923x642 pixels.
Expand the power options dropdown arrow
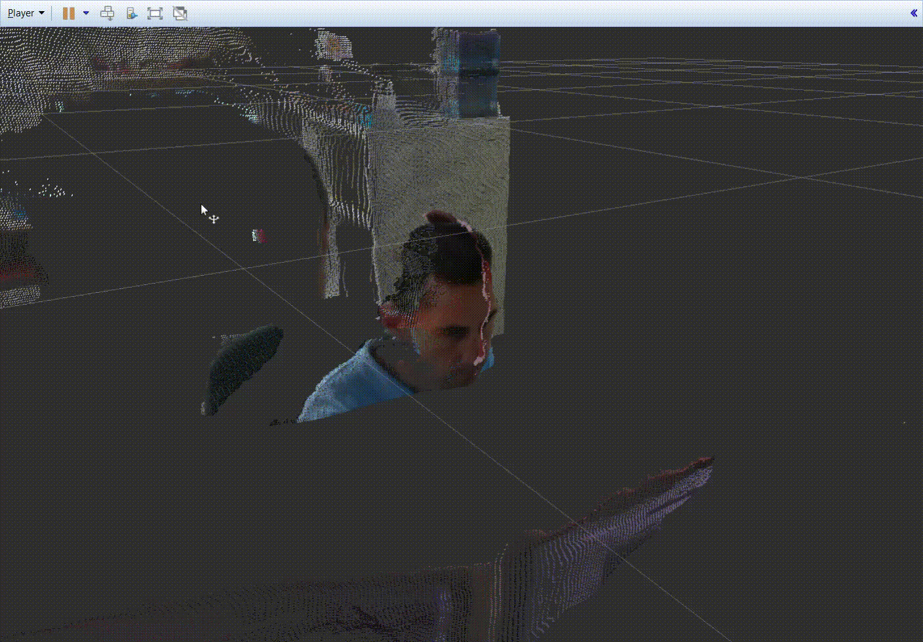[86, 13]
